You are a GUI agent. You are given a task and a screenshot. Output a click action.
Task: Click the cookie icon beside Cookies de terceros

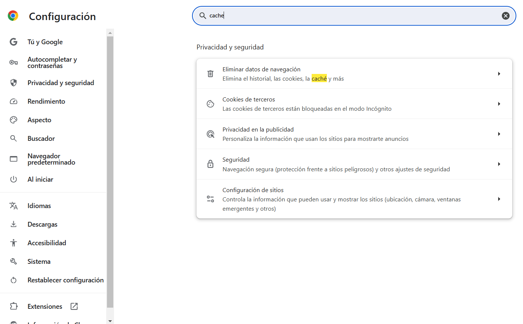(x=210, y=104)
